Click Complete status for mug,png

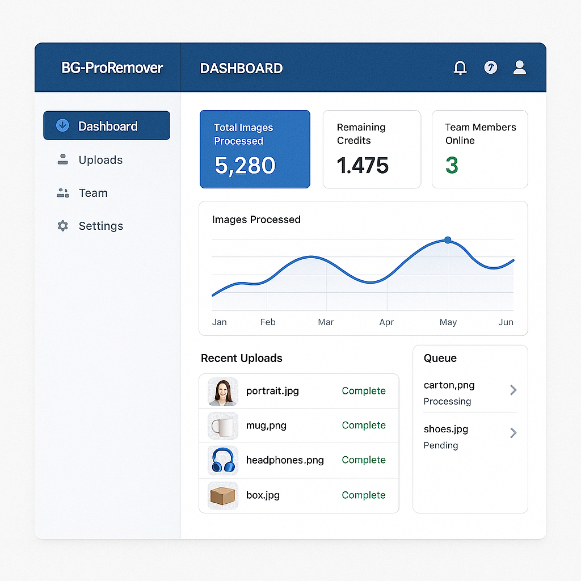pyautogui.click(x=364, y=425)
